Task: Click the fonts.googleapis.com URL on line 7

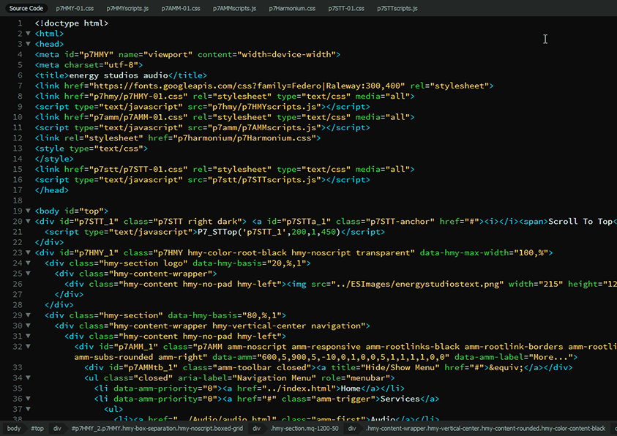Action: click(x=247, y=86)
